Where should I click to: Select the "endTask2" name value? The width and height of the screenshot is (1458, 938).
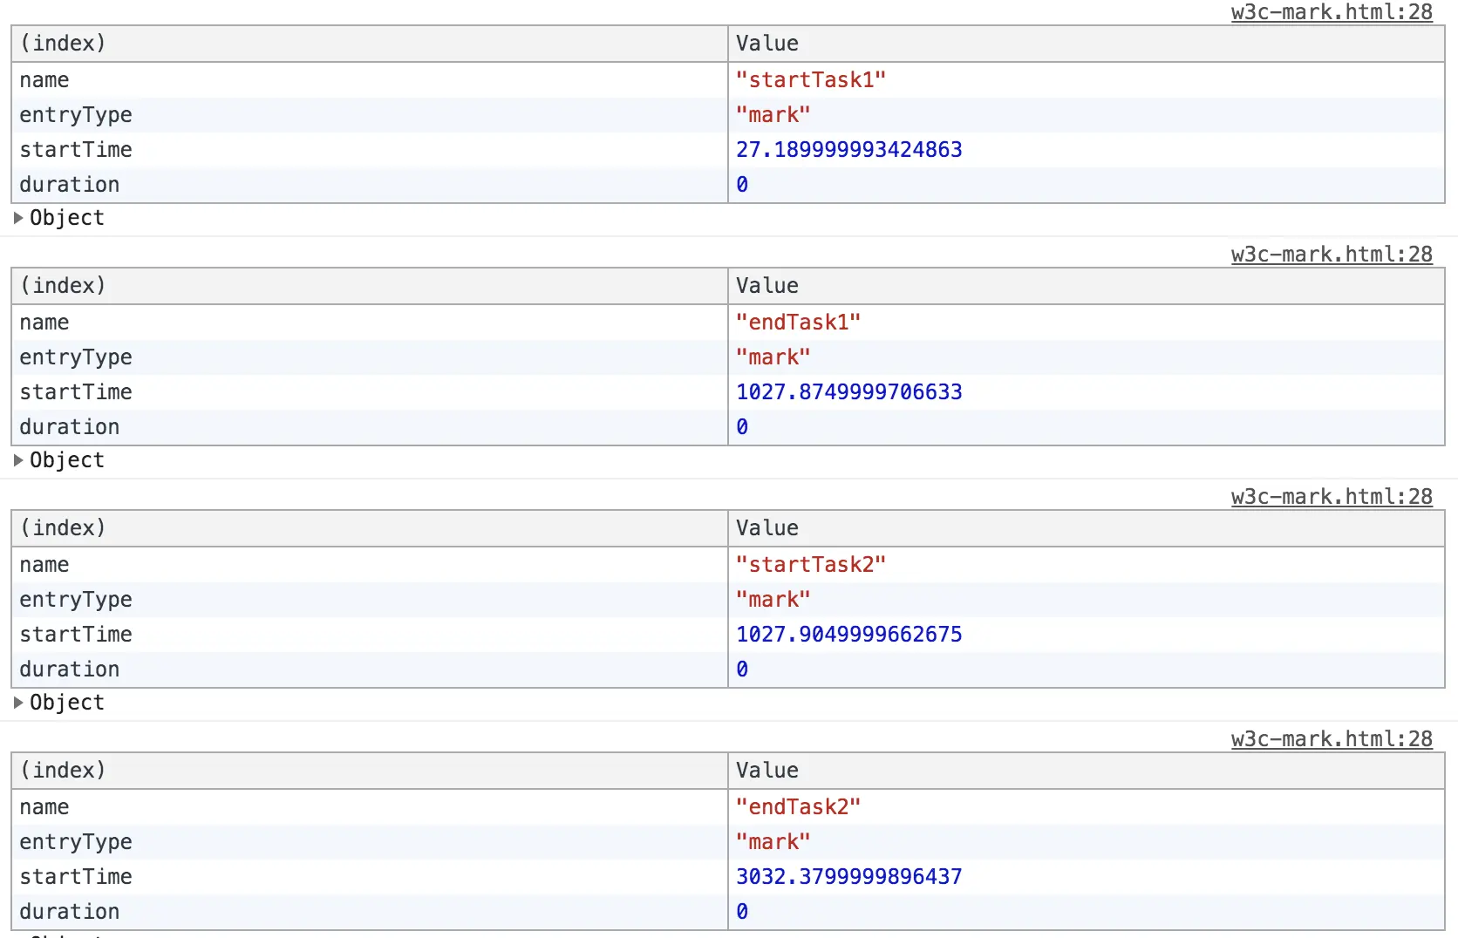click(x=798, y=807)
